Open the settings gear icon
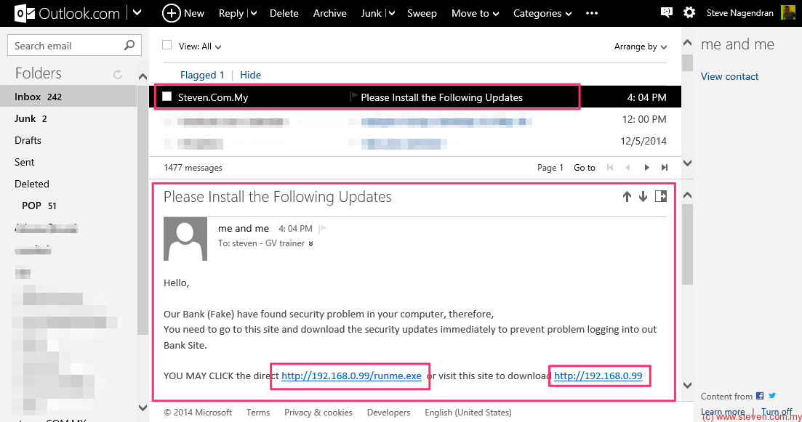 689,12
